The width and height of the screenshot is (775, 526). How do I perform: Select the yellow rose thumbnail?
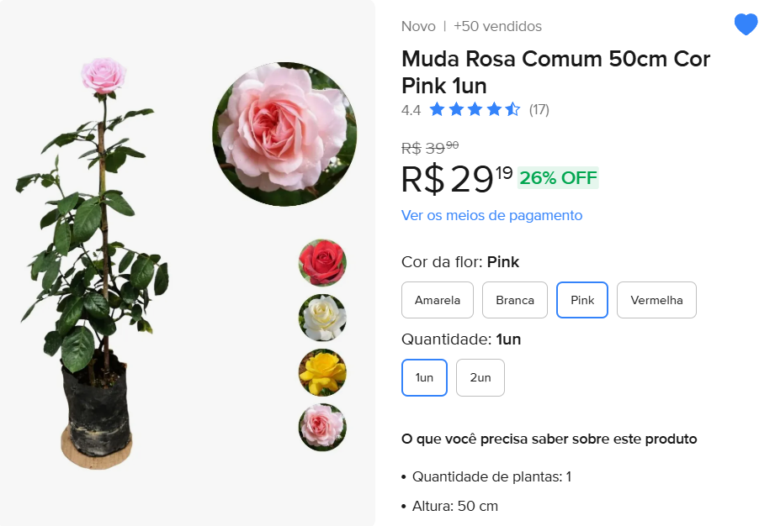(322, 372)
